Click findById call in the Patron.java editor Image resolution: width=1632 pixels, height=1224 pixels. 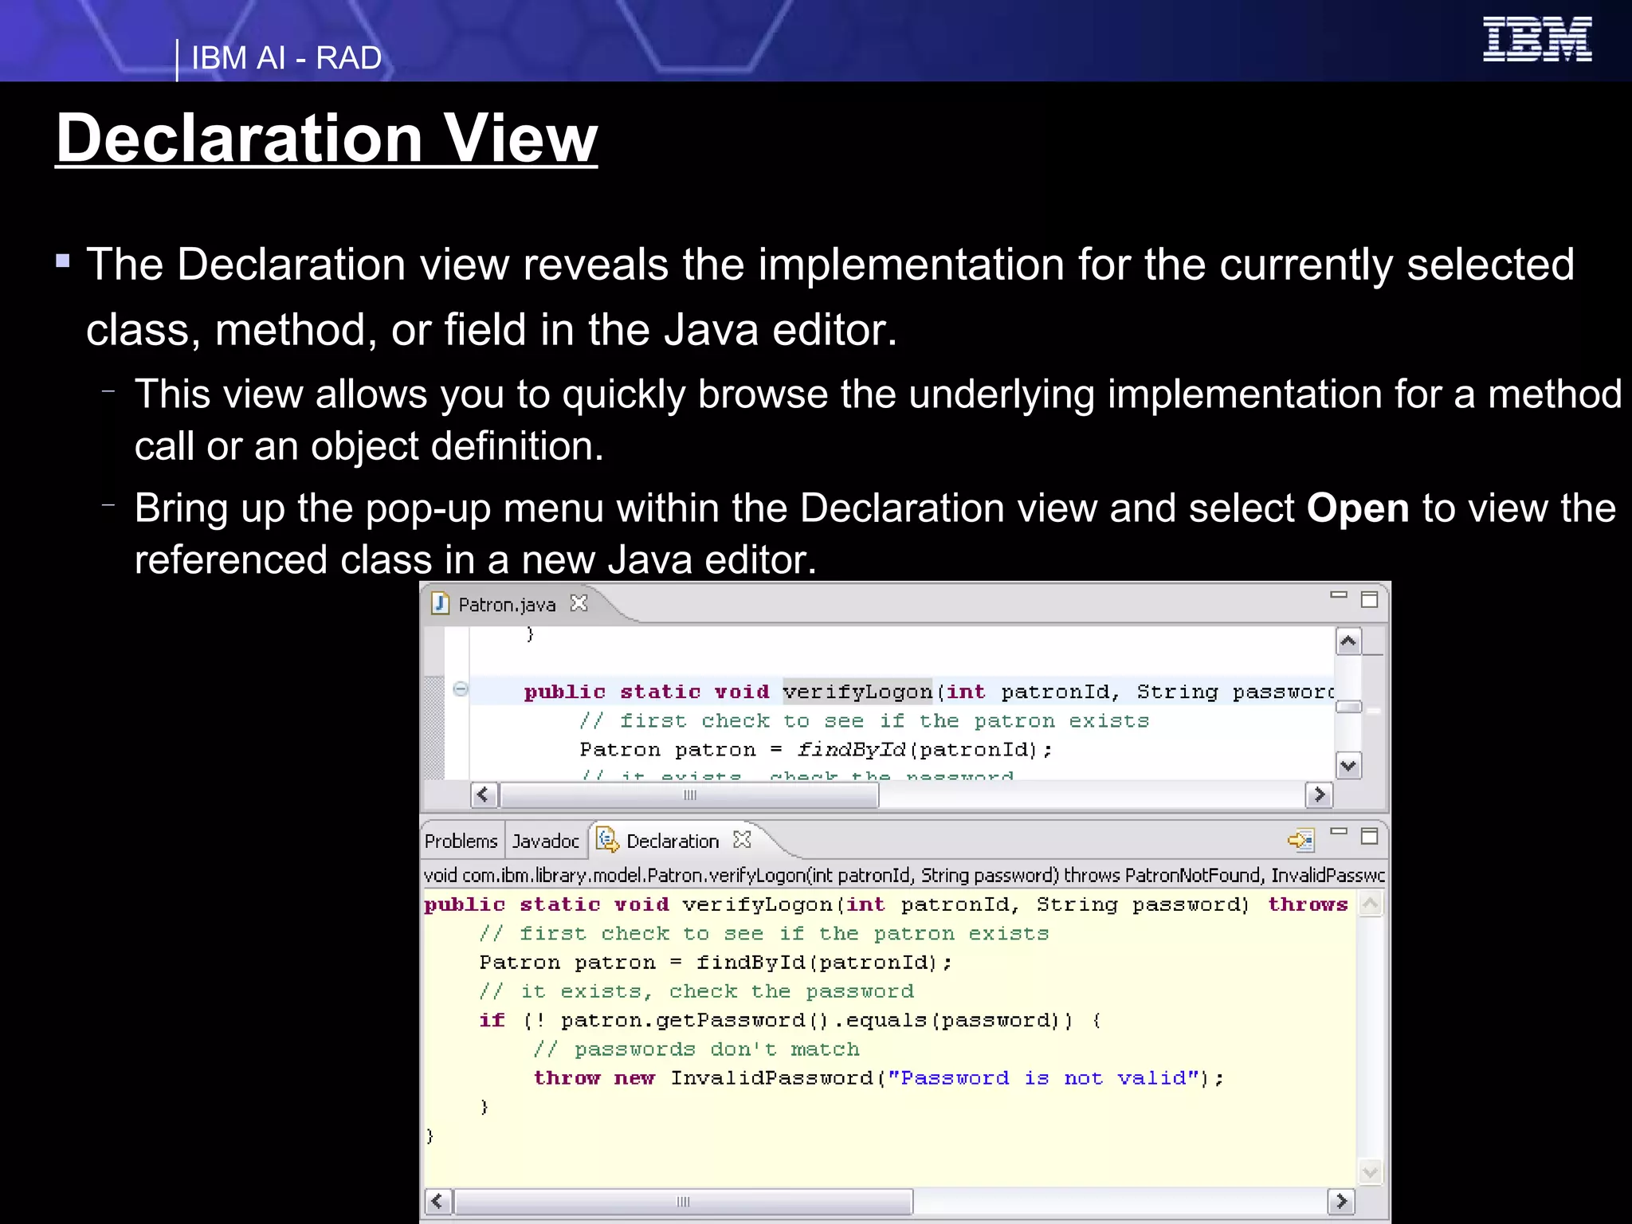point(851,750)
